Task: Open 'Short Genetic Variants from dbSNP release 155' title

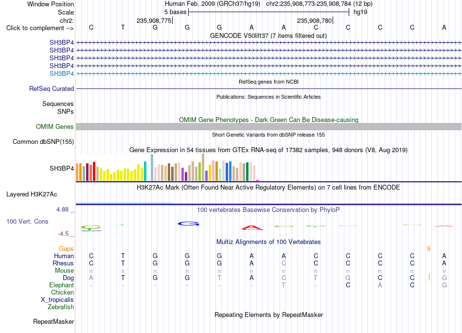Action: coord(268,135)
